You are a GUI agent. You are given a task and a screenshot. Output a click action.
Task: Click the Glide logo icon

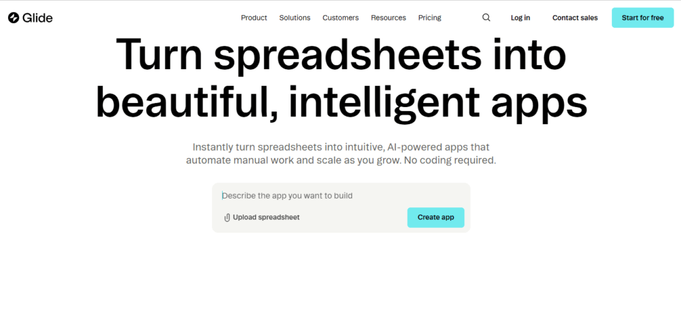pos(13,18)
